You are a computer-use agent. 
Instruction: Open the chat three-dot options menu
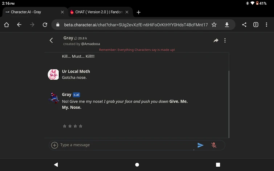[225, 41]
